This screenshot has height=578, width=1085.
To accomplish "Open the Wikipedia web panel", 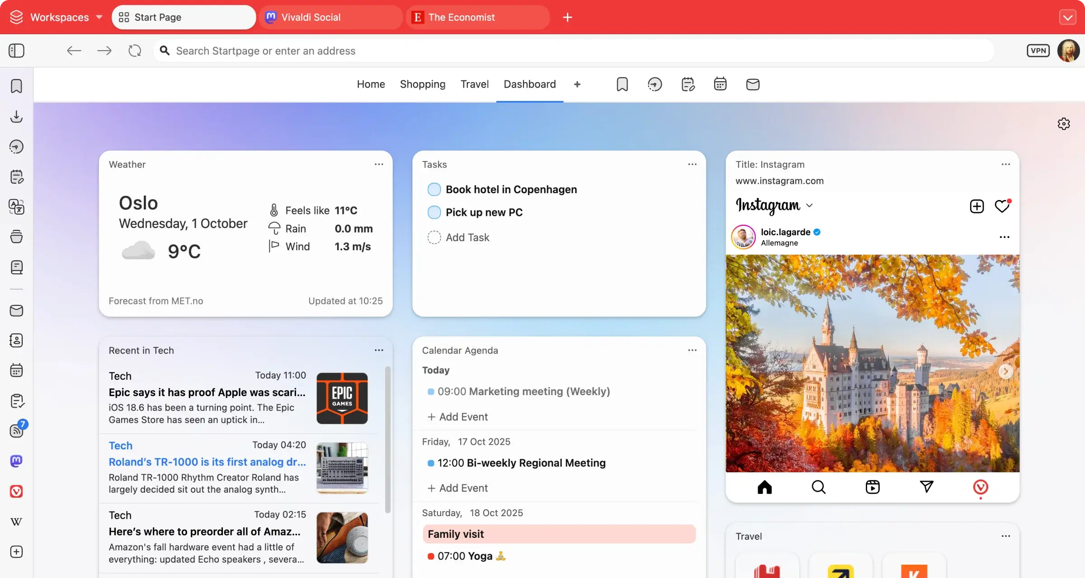I will pos(16,522).
